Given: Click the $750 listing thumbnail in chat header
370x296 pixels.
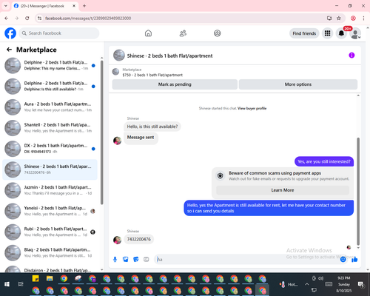Looking at the screenshot, I should pos(115,72).
